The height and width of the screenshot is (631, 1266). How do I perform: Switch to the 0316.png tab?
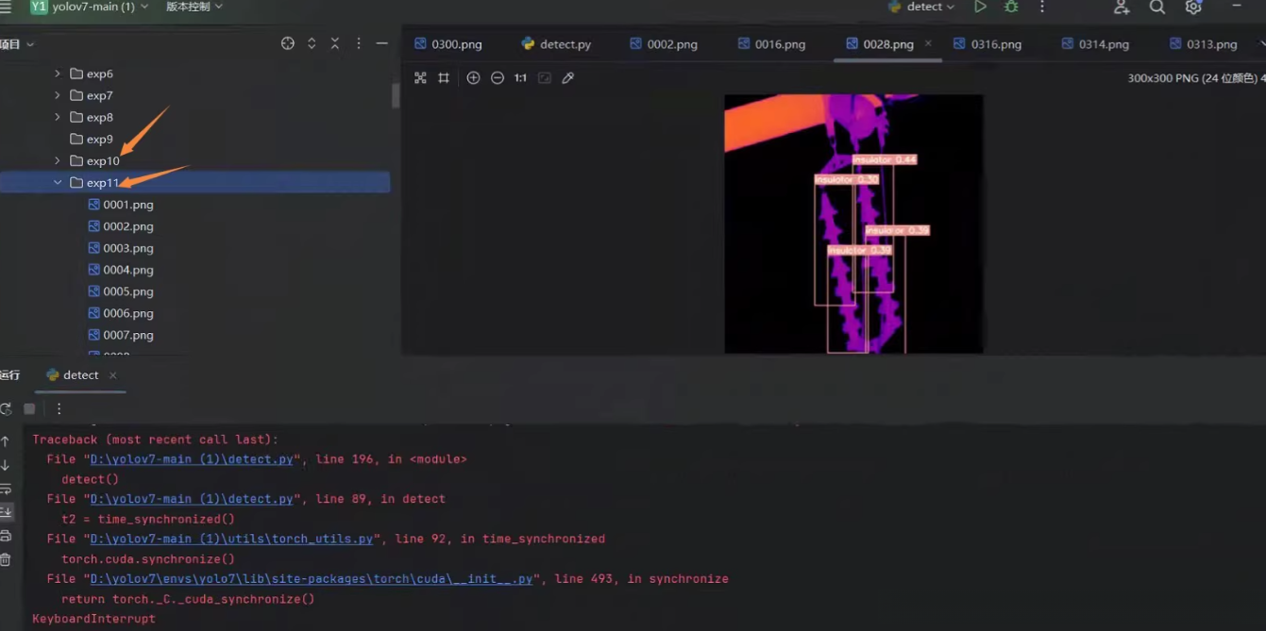pos(987,44)
